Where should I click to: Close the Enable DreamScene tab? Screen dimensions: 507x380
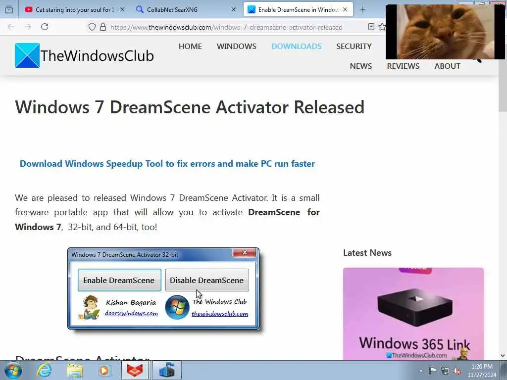[x=345, y=10]
